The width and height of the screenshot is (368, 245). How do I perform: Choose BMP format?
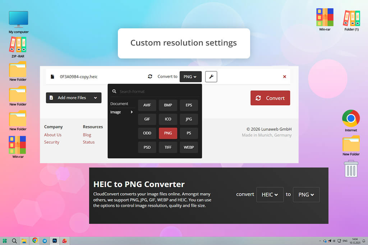coord(168,105)
